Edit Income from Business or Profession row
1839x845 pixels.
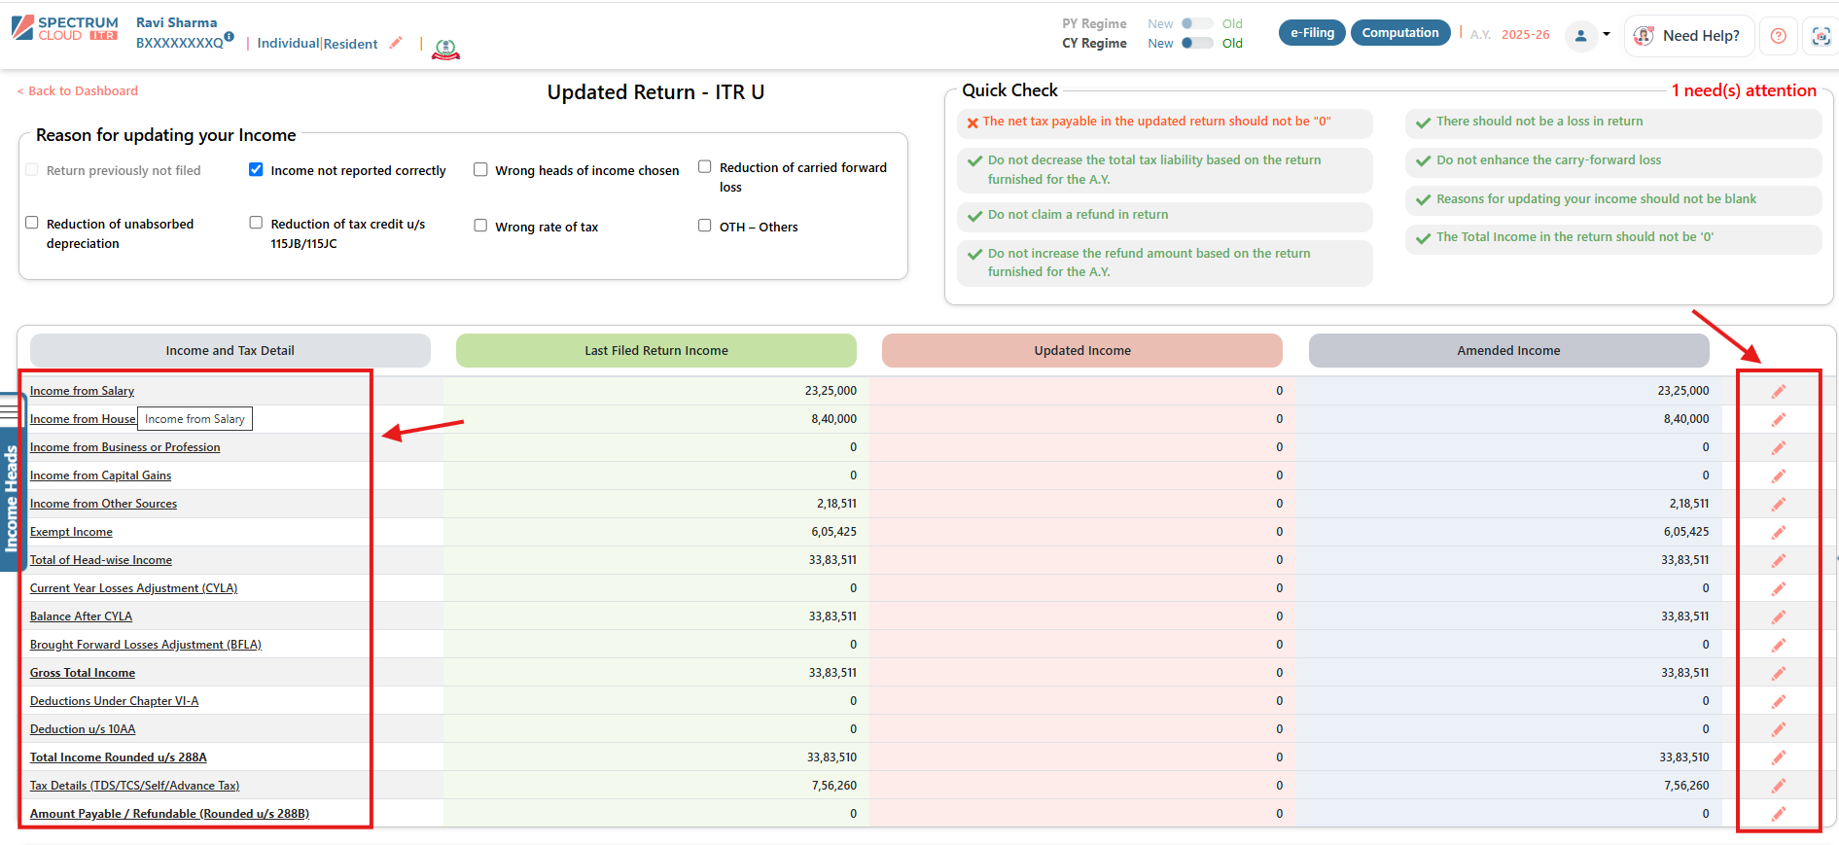(x=1778, y=447)
